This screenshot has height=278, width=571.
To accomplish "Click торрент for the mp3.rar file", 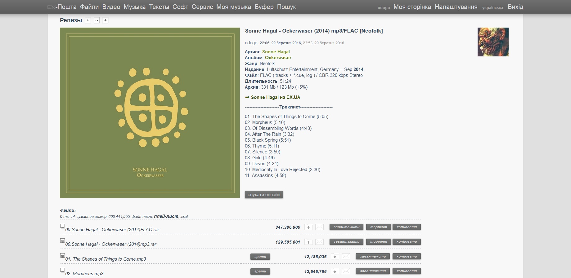I will 378,242.
